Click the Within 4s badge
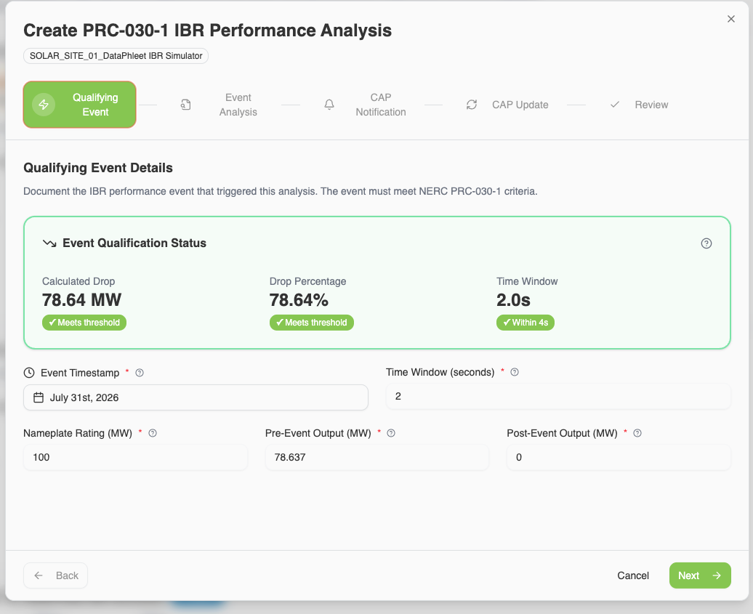Image resolution: width=753 pixels, height=614 pixels. [526, 323]
